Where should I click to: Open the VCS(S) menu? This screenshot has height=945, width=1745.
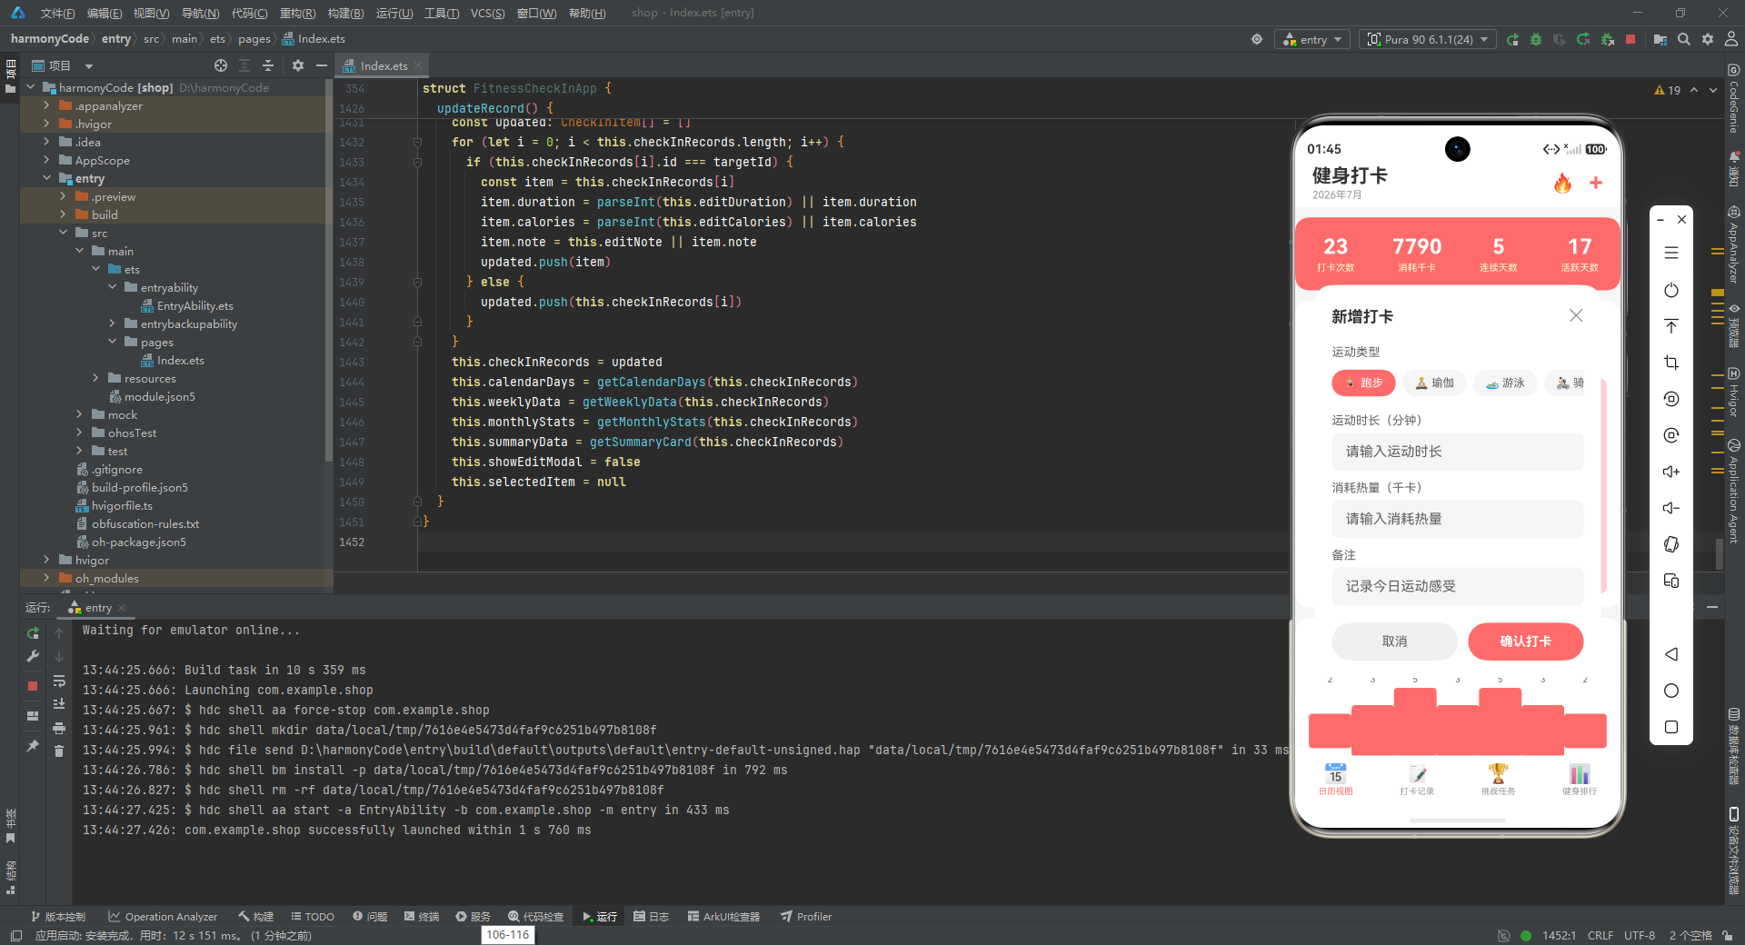[487, 13]
